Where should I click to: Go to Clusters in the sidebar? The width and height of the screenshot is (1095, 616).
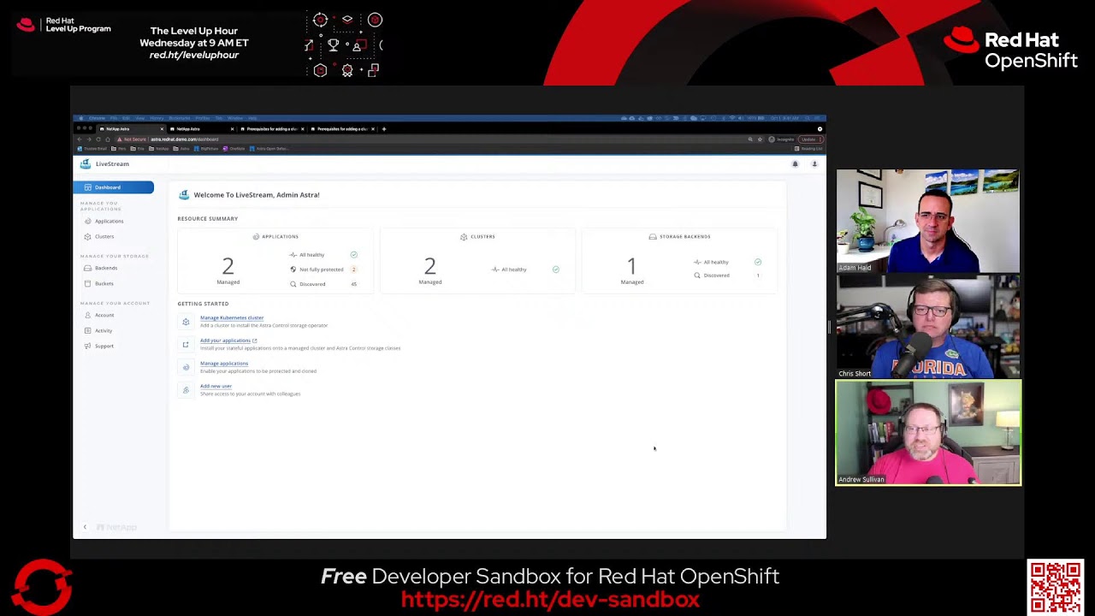104,236
